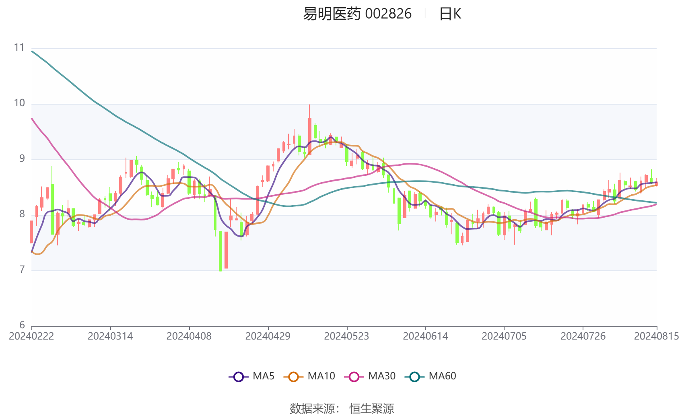Viewport: 684px width, 416px height.
Task: Toggle the MA30 legend circle marker
Action: tap(354, 377)
